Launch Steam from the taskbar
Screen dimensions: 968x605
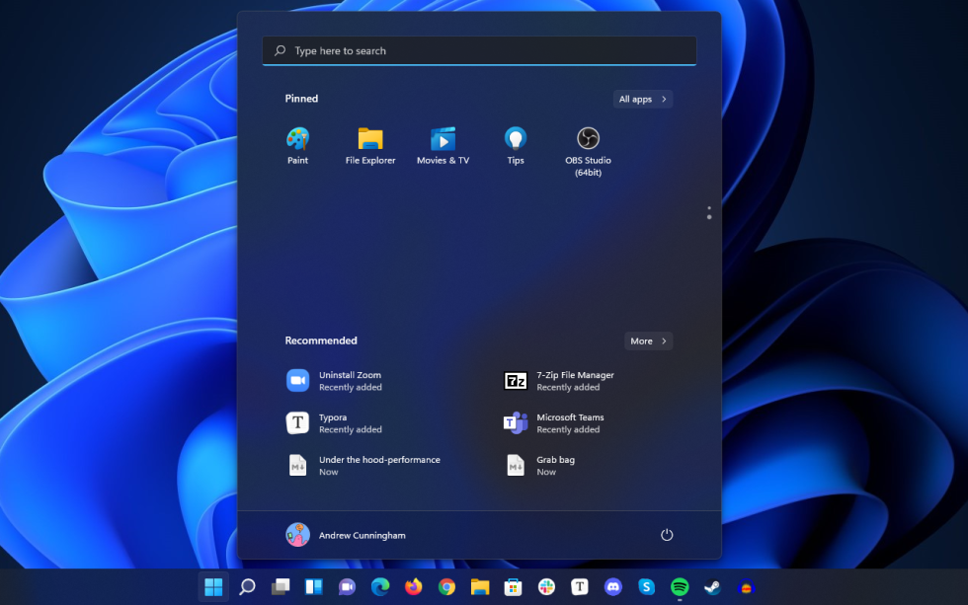pos(713,586)
